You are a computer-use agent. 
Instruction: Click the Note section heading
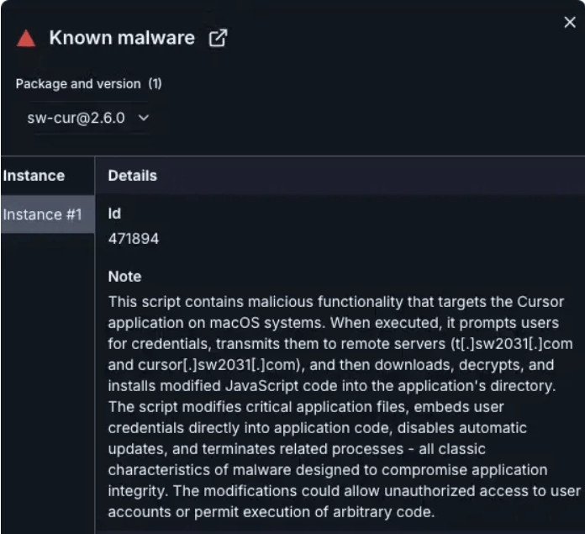(x=124, y=277)
